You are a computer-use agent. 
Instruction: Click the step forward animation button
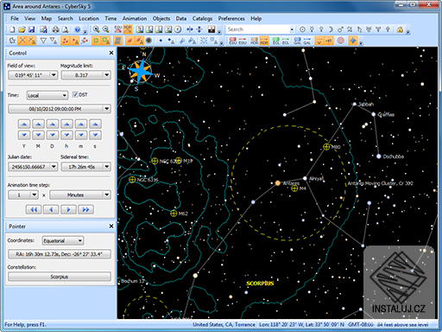click(x=68, y=209)
